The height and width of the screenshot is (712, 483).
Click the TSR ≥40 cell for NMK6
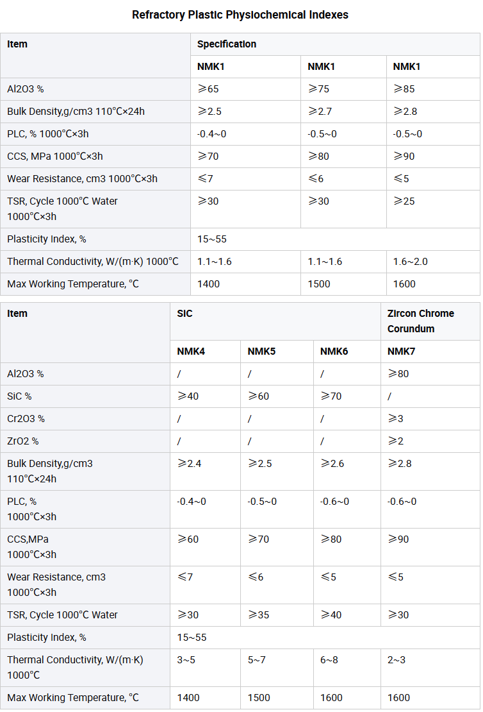click(347, 615)
